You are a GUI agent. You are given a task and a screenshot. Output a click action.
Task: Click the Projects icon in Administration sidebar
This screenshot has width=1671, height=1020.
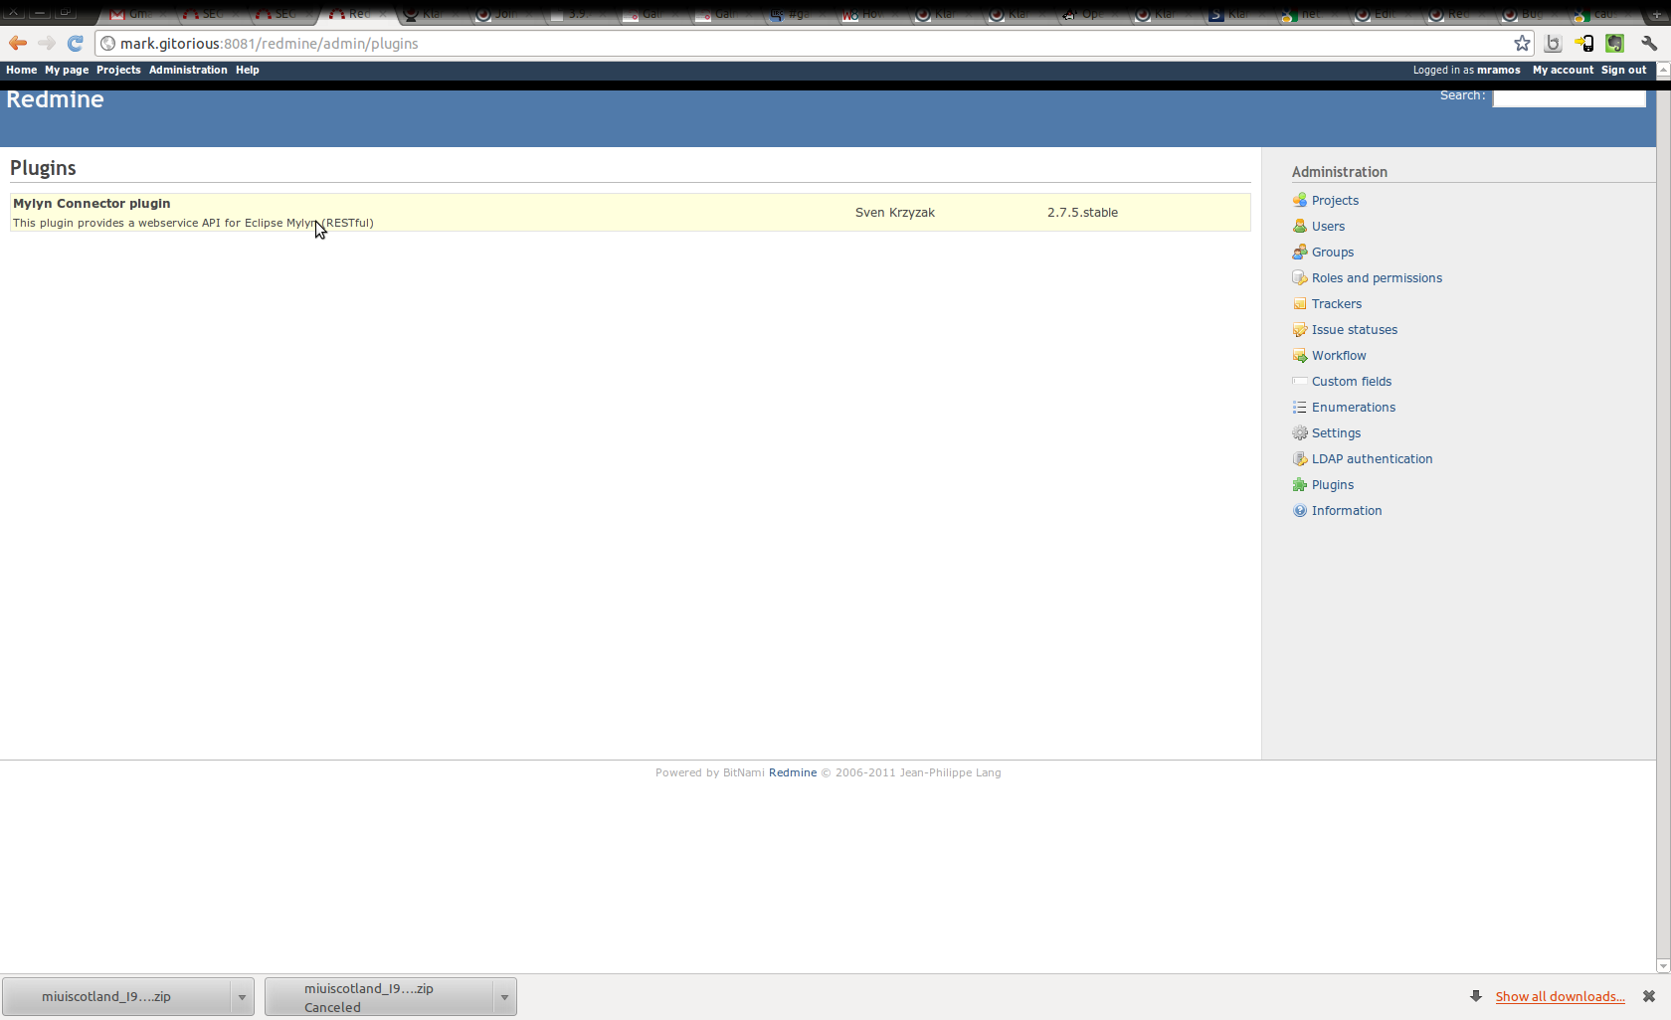tap(1299, 200)
